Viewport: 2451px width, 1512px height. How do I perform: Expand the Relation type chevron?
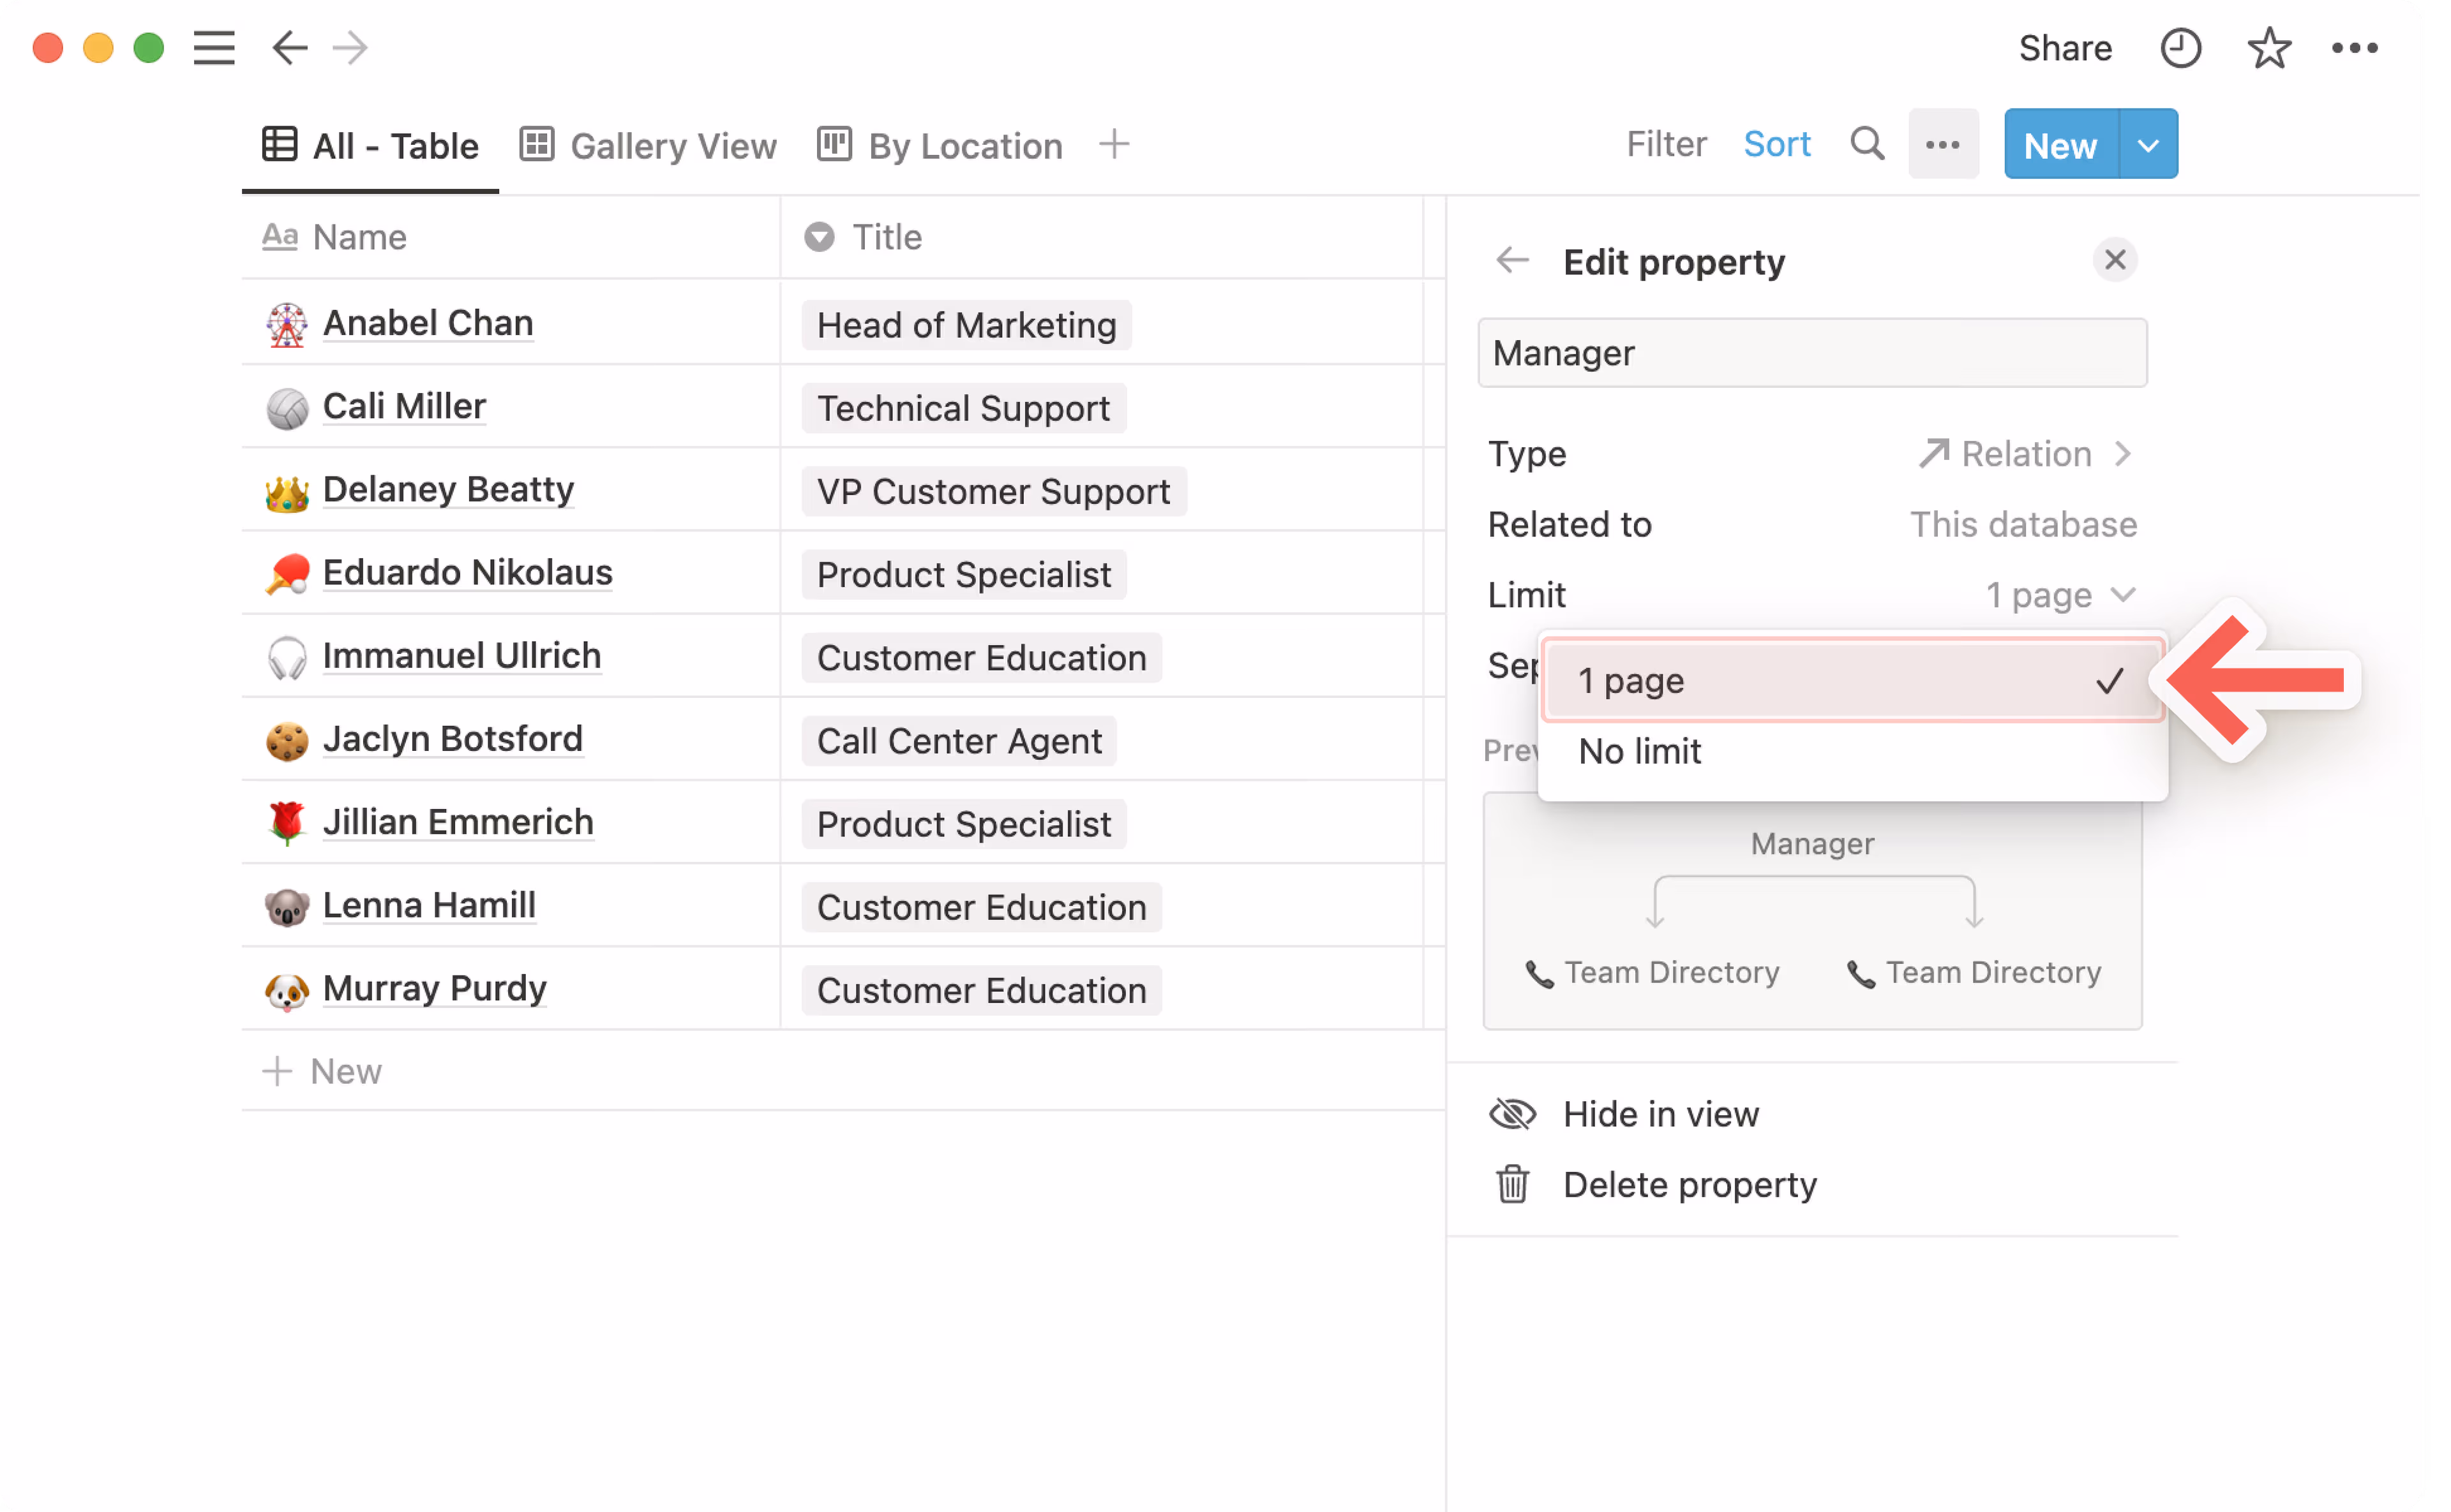pos(2123,454)
